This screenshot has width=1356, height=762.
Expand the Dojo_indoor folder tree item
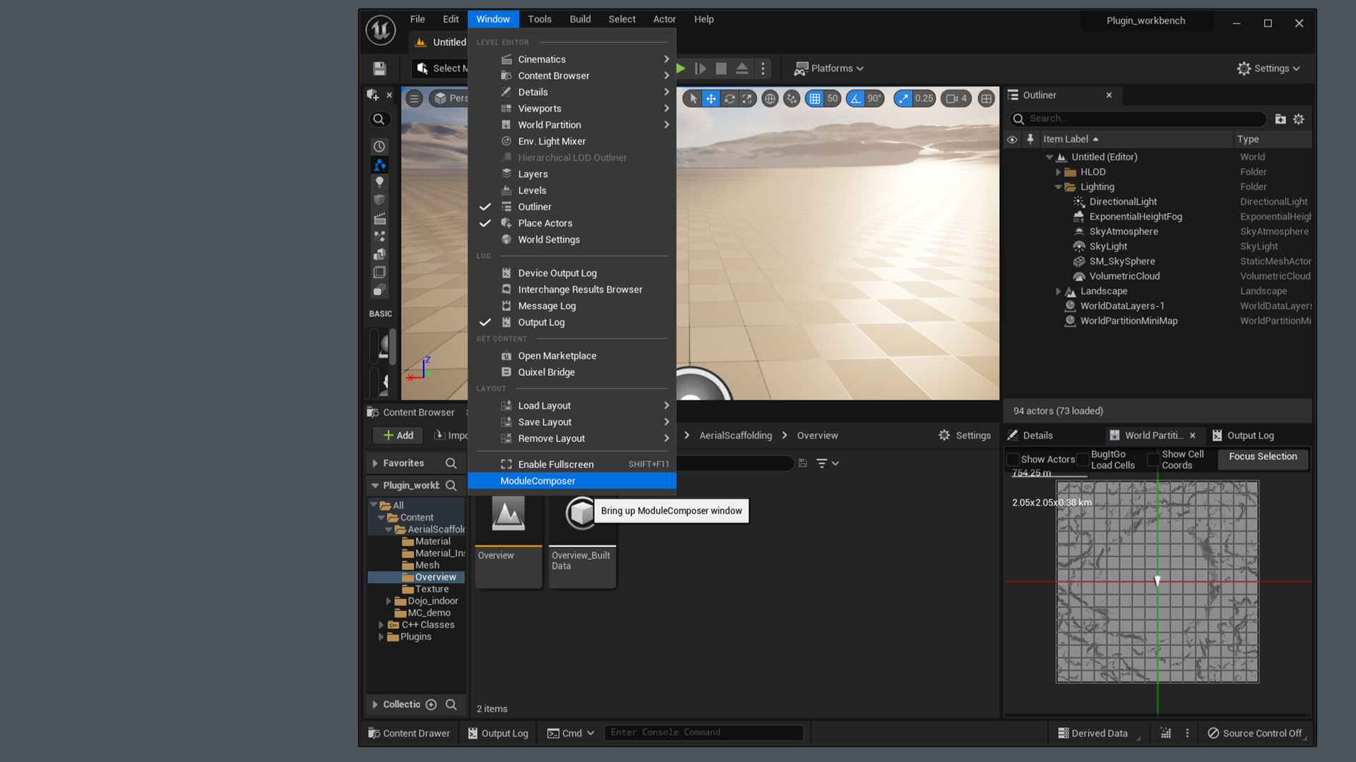pos(388,601)
